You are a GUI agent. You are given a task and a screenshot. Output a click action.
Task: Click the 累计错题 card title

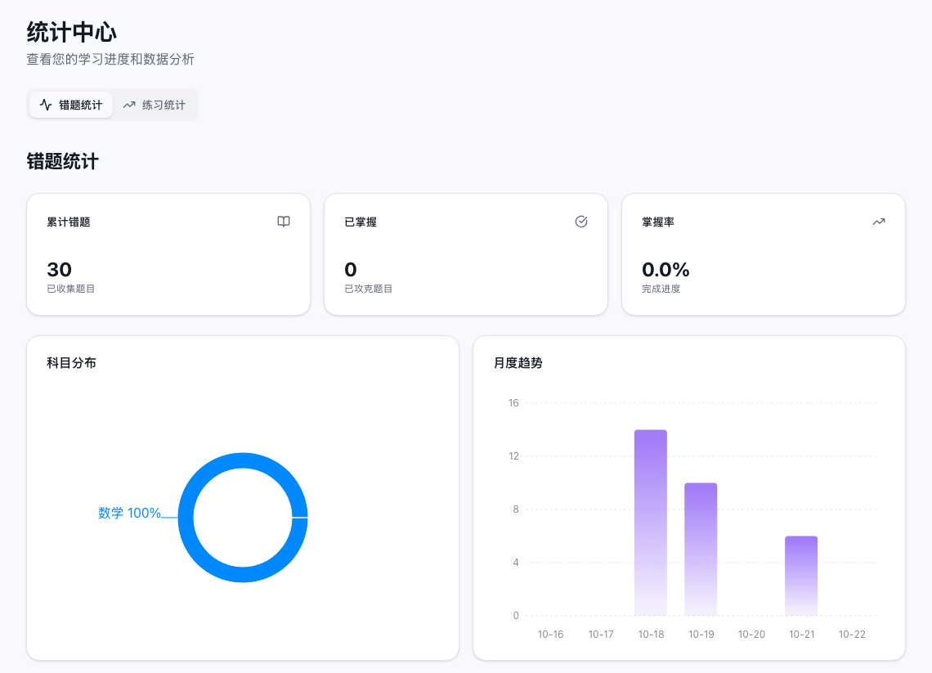[x=69, y=222]
